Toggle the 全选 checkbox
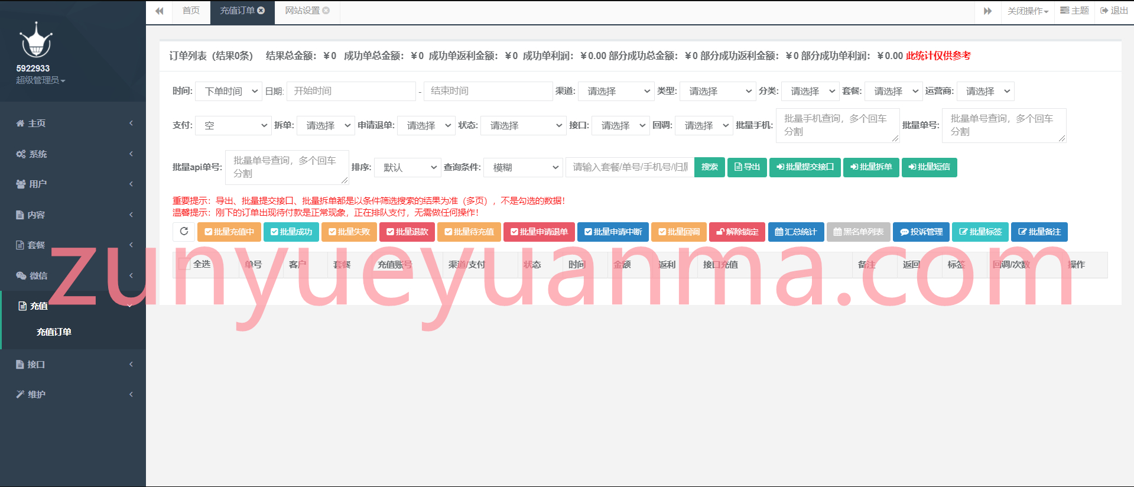Screen dimensions: 1134x487 [x=184, y=264]
